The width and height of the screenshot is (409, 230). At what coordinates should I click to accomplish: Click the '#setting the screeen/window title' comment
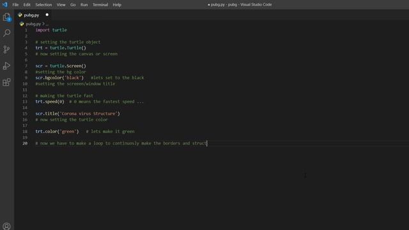coord(75,84)
